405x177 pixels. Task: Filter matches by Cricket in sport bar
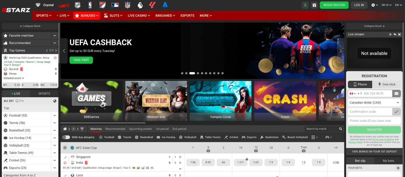coord(231,137)
